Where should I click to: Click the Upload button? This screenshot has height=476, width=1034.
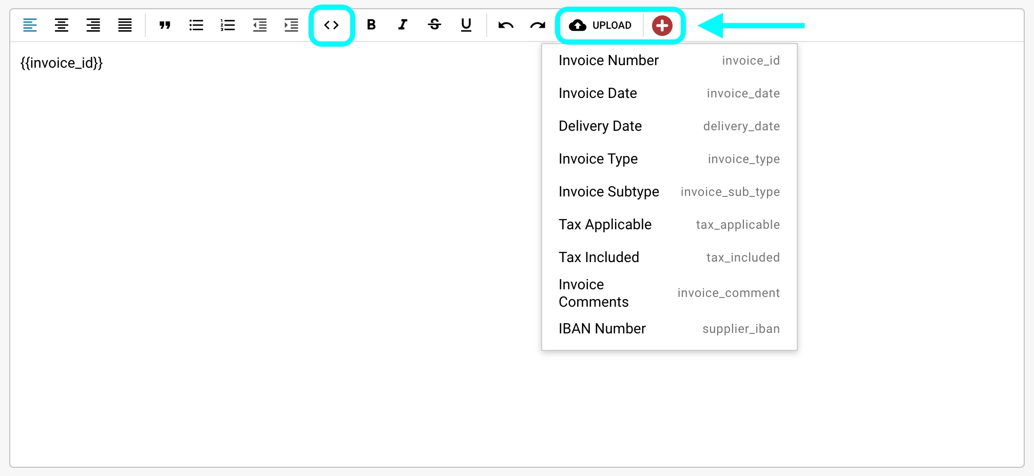pyautogui.click(x=601, y=25)
